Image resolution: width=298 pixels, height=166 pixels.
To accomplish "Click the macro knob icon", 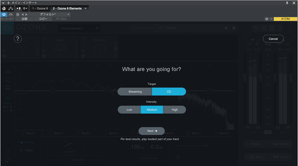I will tap(4, 8).
